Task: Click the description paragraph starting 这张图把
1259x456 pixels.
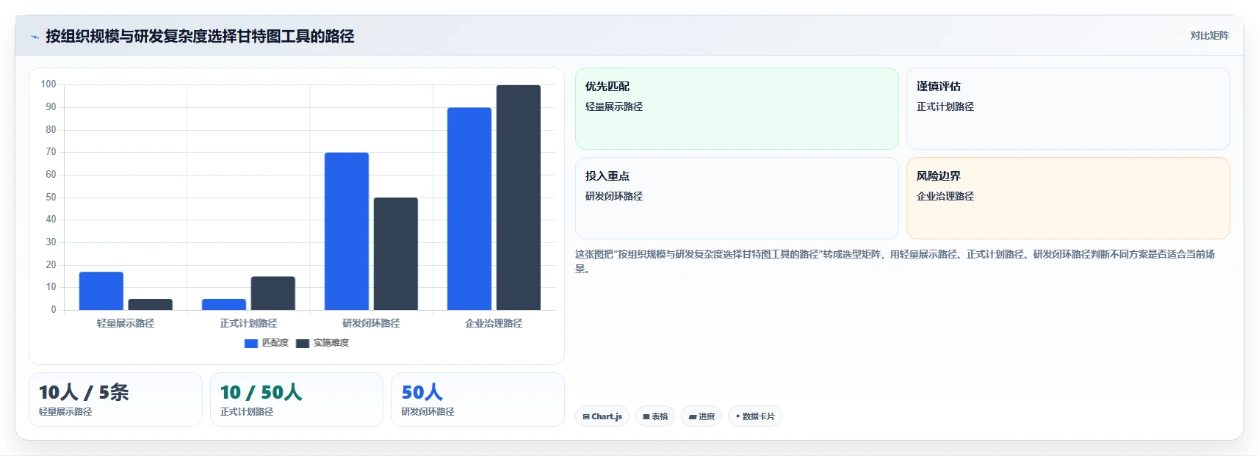Action: 895,261
